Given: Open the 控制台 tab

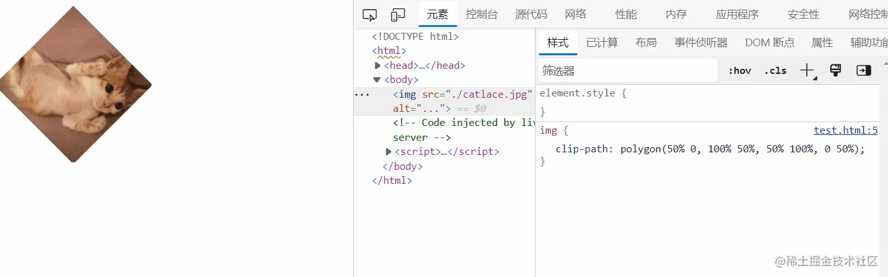Looking at the screenshot, I should tap(482, 14).
